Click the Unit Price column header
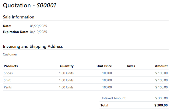 (x=104, y=66)
